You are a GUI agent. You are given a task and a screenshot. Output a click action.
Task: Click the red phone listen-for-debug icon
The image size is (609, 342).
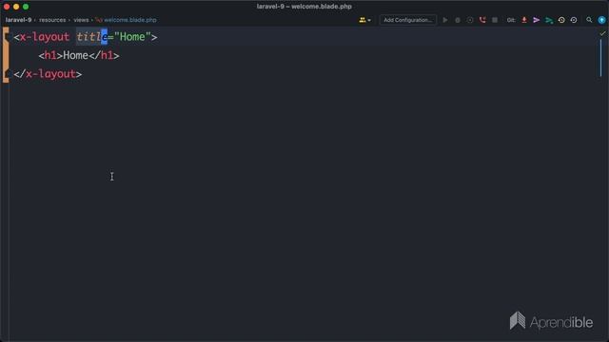pyautogui.click(x=482, y=20)
